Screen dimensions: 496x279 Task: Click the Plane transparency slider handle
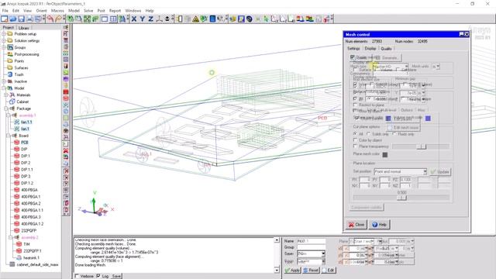pos(422,146)
